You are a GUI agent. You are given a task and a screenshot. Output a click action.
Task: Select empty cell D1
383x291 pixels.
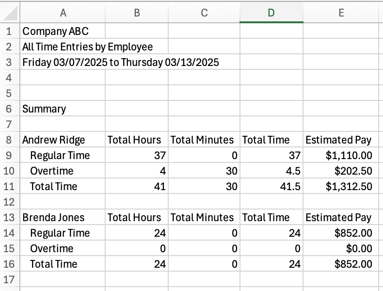coord(271,32)
